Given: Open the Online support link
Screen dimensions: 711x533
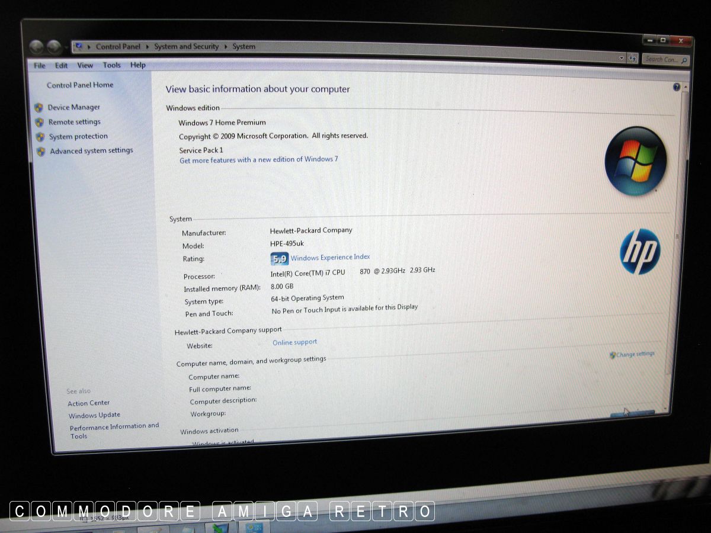Looking at the screenshot, I should [x=294, y=342].
